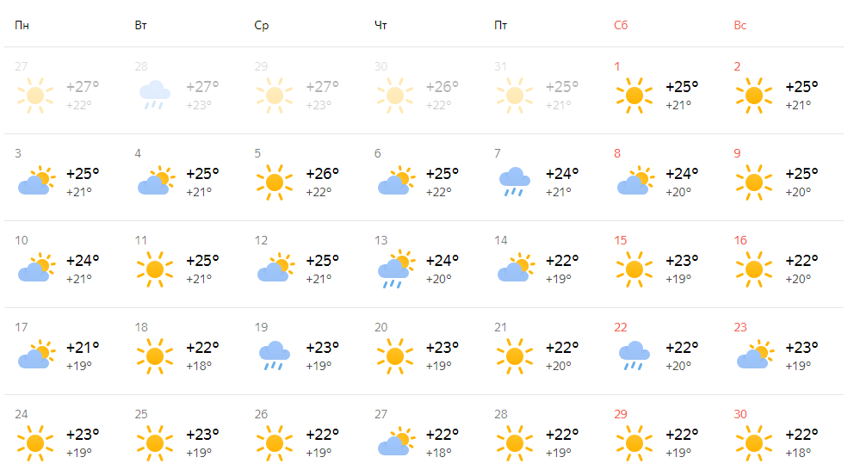The height and width of the screenshot is (476, 848).
Task: Click the rainy sun-cloud icon on day 13
Action: click(395, 269)
